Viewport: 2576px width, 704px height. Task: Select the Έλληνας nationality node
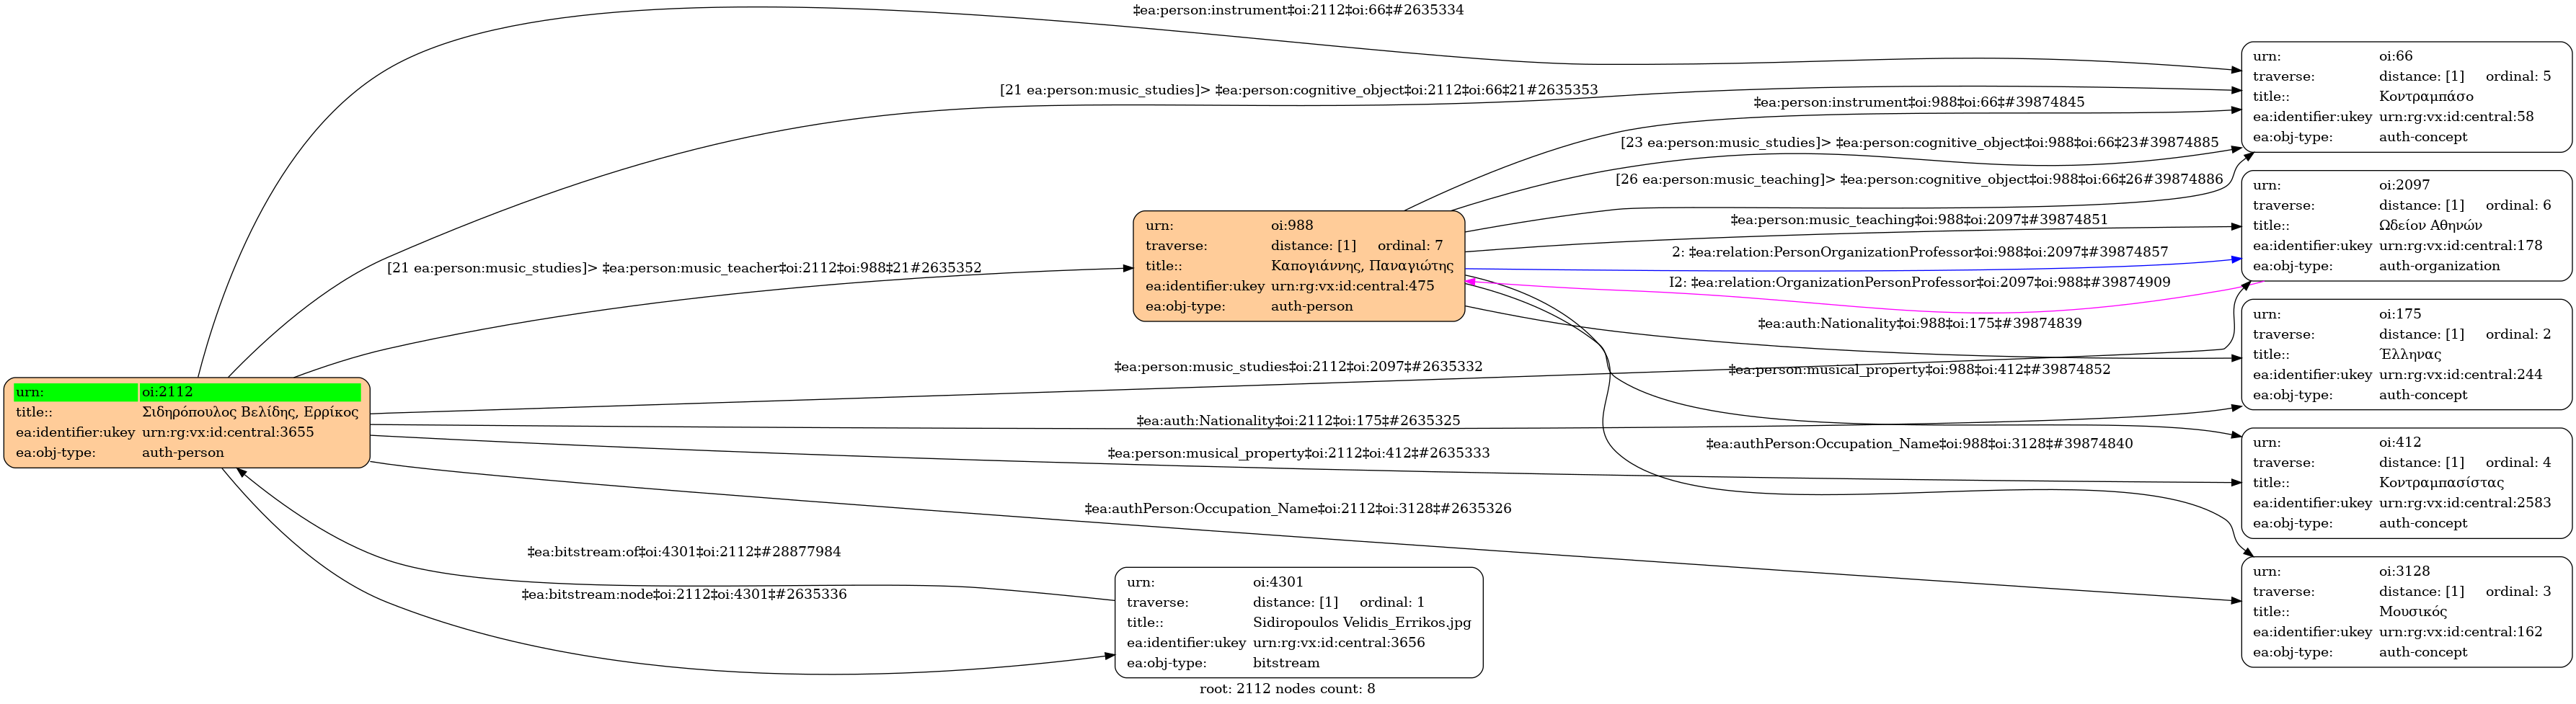[x=2405, y=355]
